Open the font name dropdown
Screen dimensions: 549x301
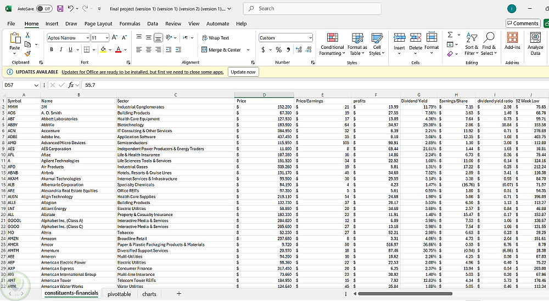[87, 38]
